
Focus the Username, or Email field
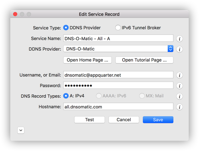click(x=118, y=75)
